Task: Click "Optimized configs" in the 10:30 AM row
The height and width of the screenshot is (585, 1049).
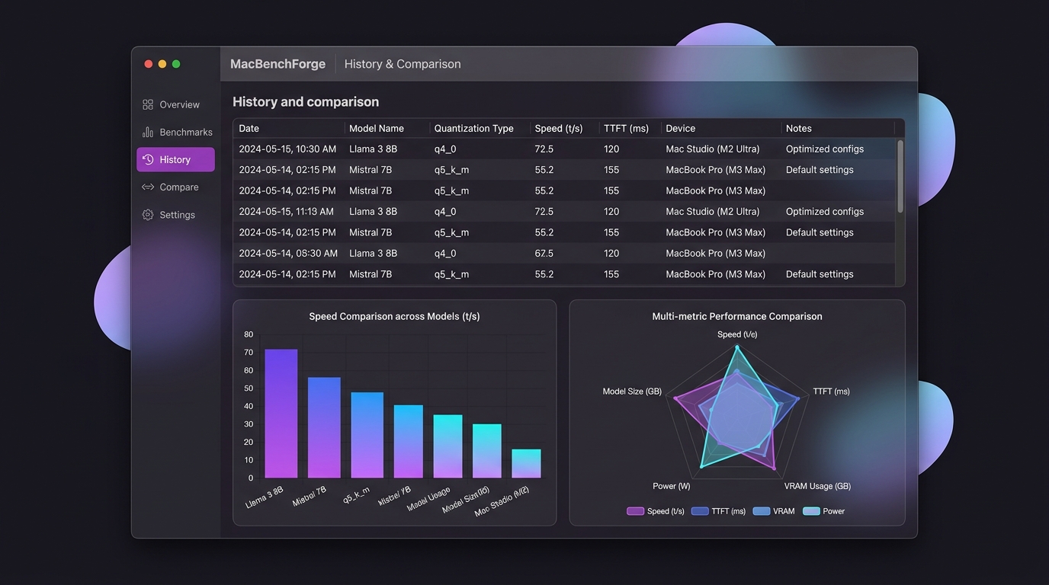Action: (825, 149)
